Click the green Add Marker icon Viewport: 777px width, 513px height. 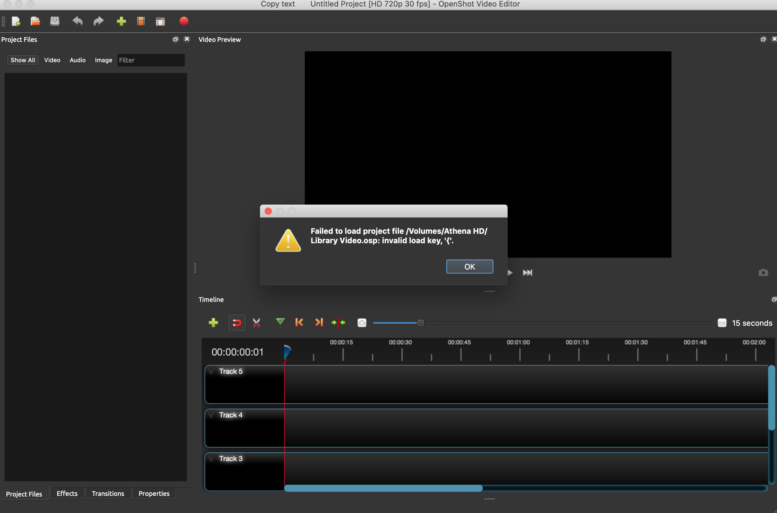(280, 322)
